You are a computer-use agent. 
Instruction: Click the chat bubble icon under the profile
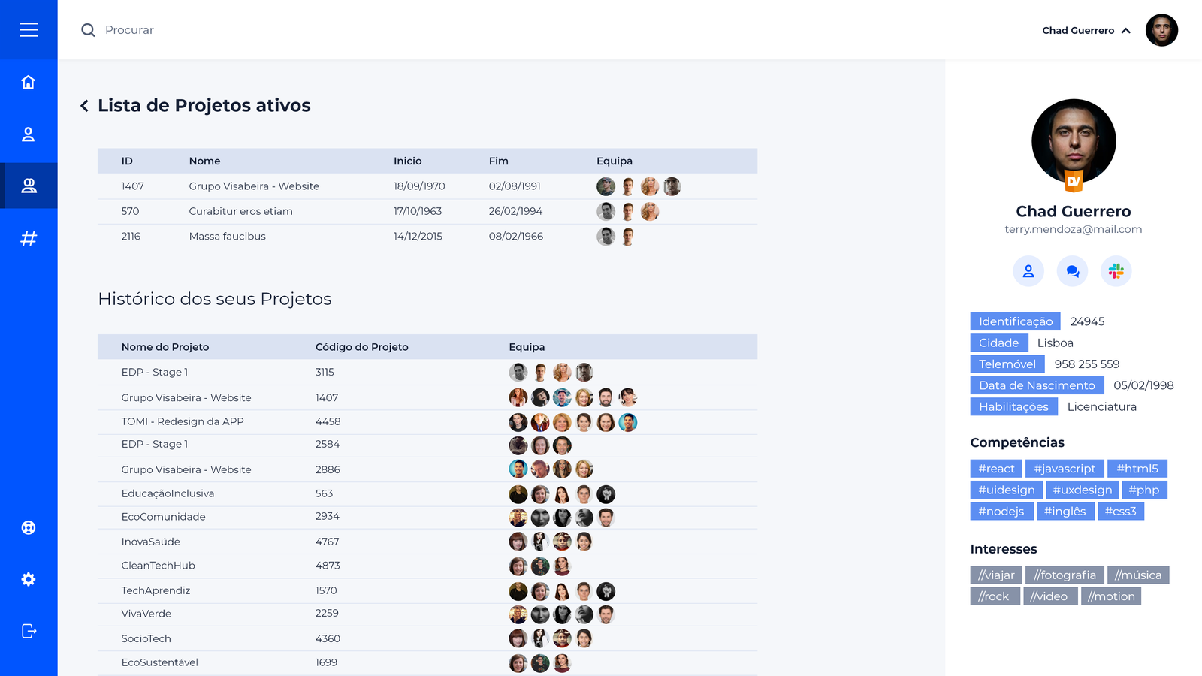pos(1072,271)
